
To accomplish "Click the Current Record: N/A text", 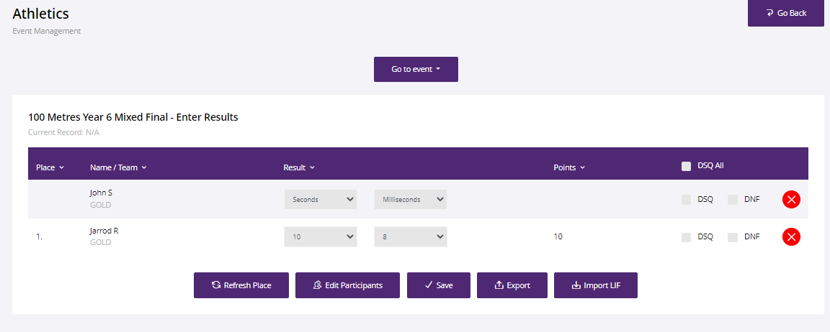I will click(63, 132).
